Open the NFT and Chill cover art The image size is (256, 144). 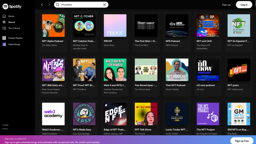click(208, 26)
